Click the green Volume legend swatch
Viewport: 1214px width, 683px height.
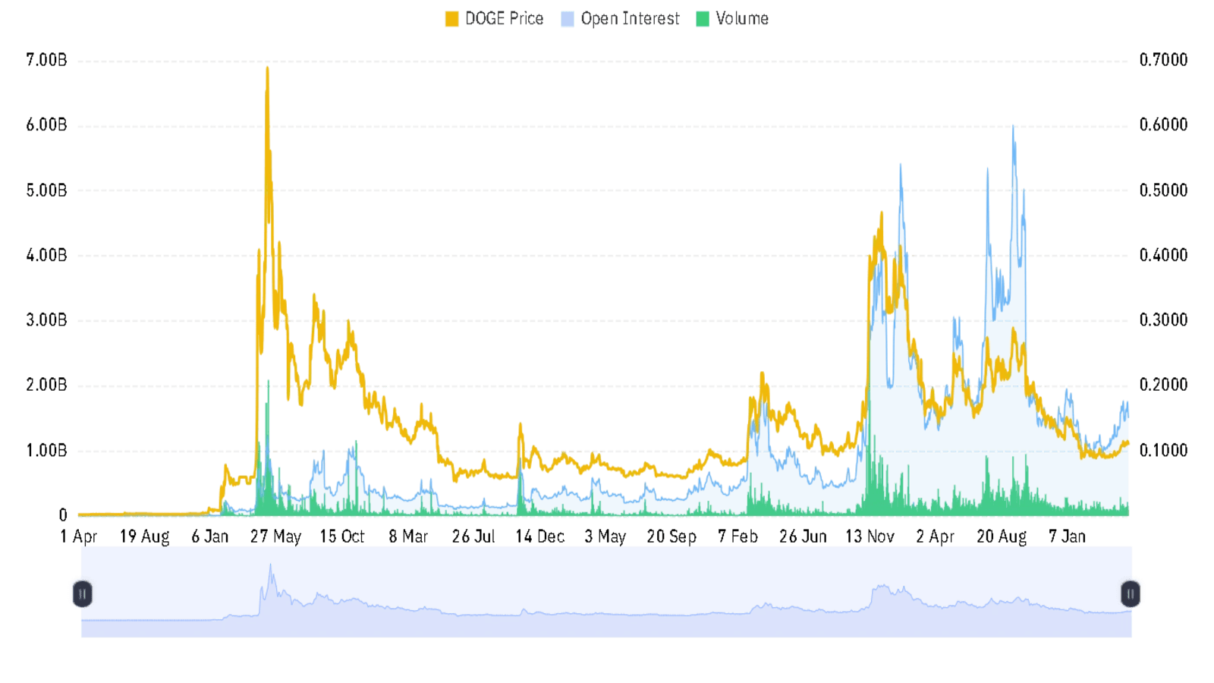coord(703,19)
